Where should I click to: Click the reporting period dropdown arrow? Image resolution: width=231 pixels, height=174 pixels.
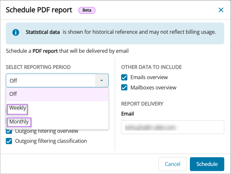click(x=102, y=80)
